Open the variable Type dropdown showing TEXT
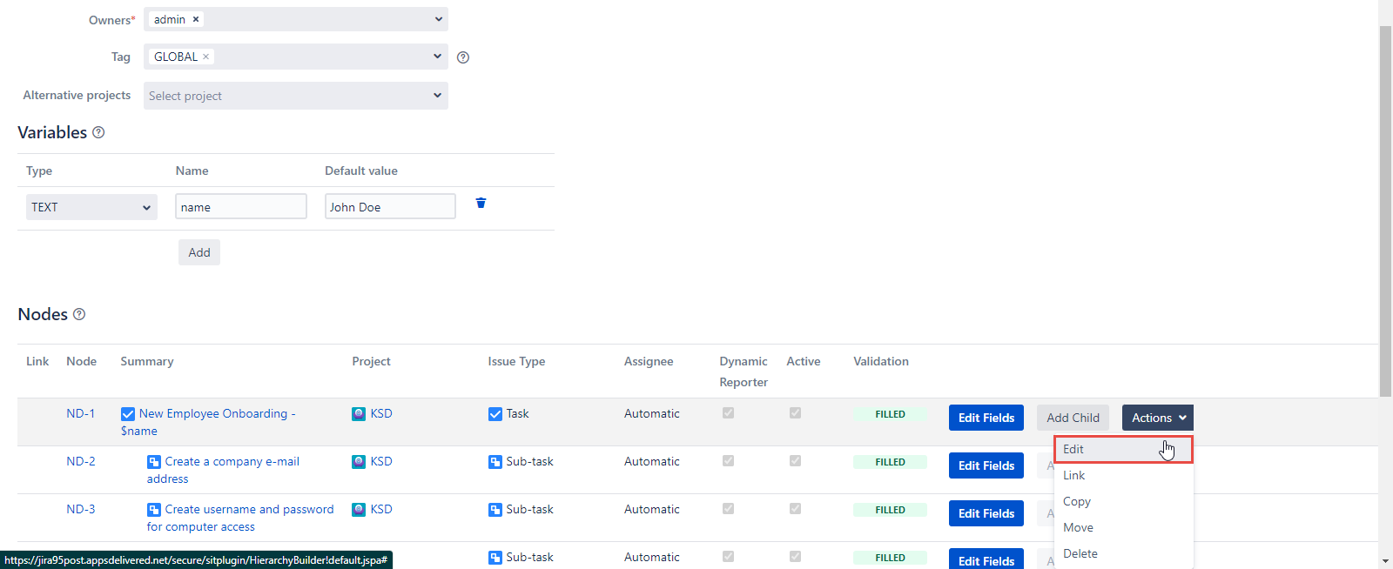 [91, 207]
